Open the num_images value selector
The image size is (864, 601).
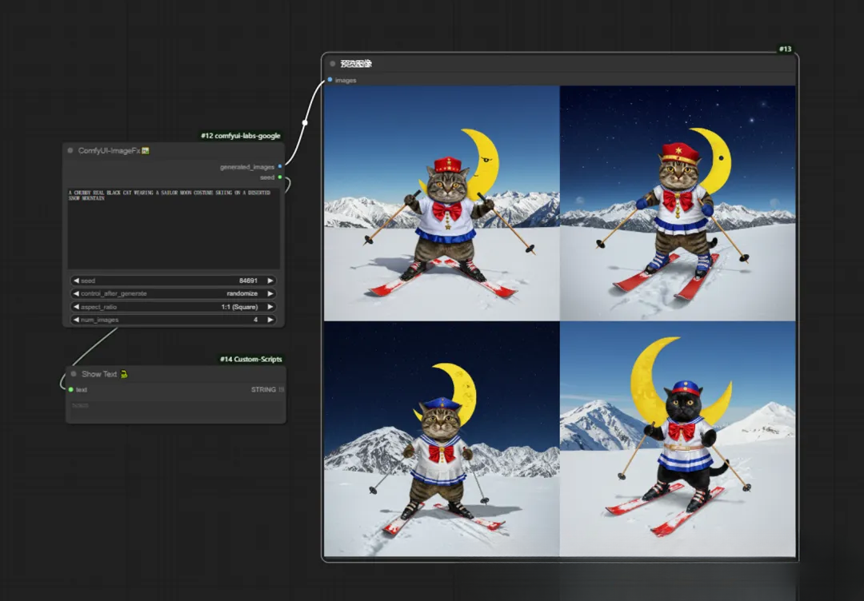click(174, 319)
